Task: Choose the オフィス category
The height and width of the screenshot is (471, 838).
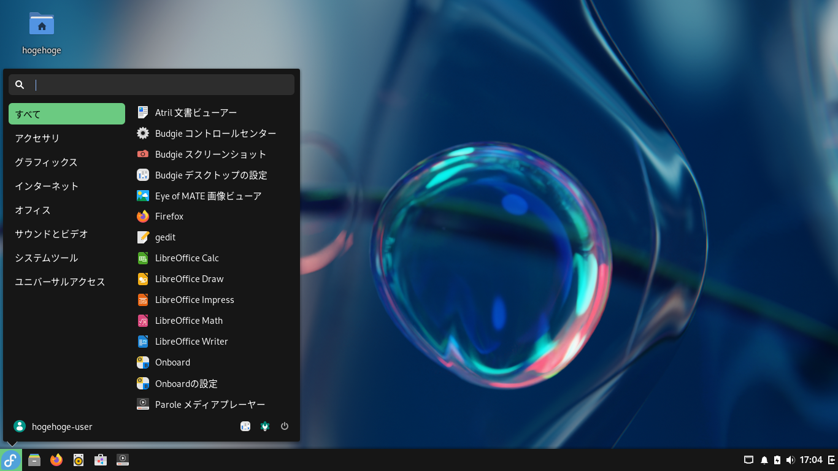Action: coord(67,210)
